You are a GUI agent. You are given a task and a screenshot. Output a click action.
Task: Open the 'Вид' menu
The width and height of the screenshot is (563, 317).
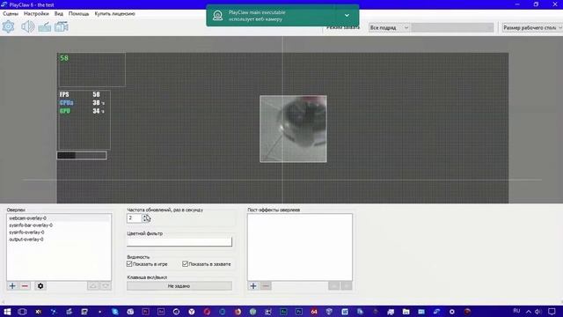tap(59, 14)
